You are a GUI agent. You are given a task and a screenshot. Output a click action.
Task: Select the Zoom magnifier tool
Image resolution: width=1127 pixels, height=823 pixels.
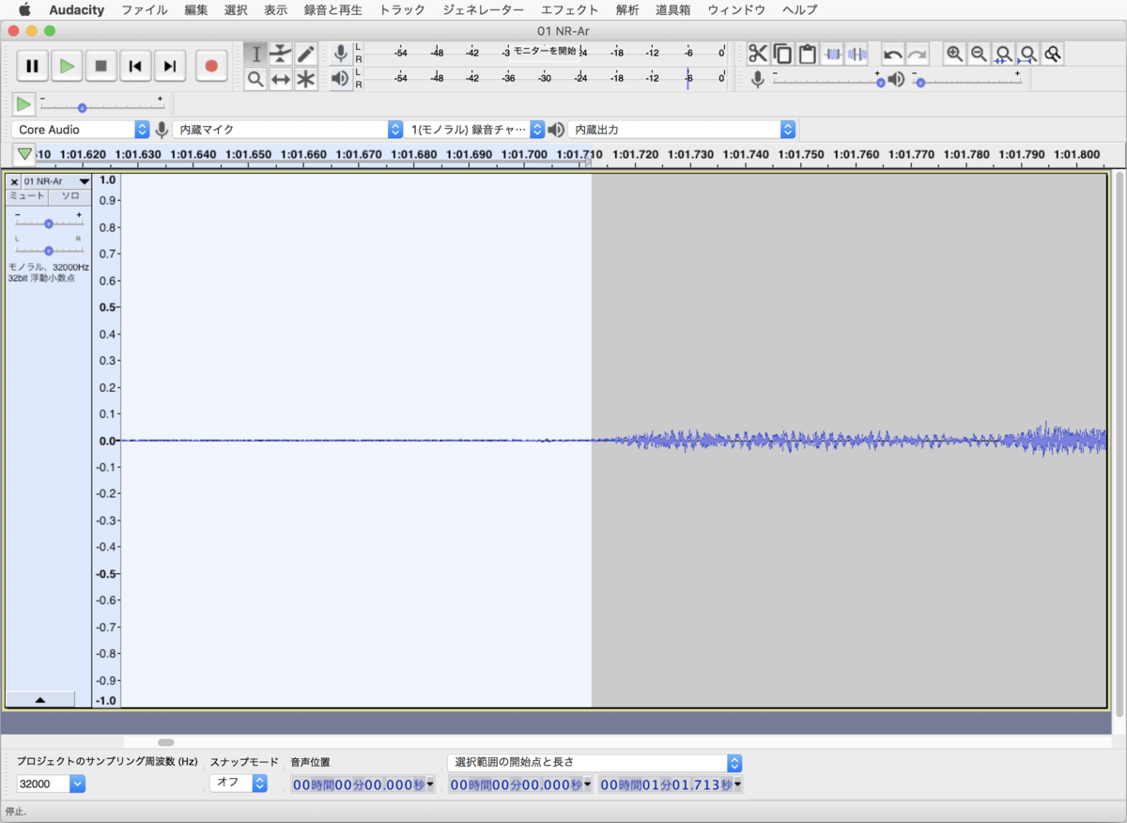point(255,79)
